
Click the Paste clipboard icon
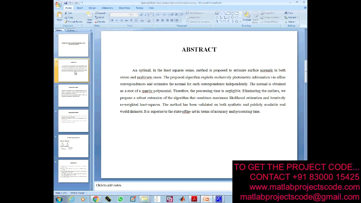pyautogui.click(x=59, y=15)
